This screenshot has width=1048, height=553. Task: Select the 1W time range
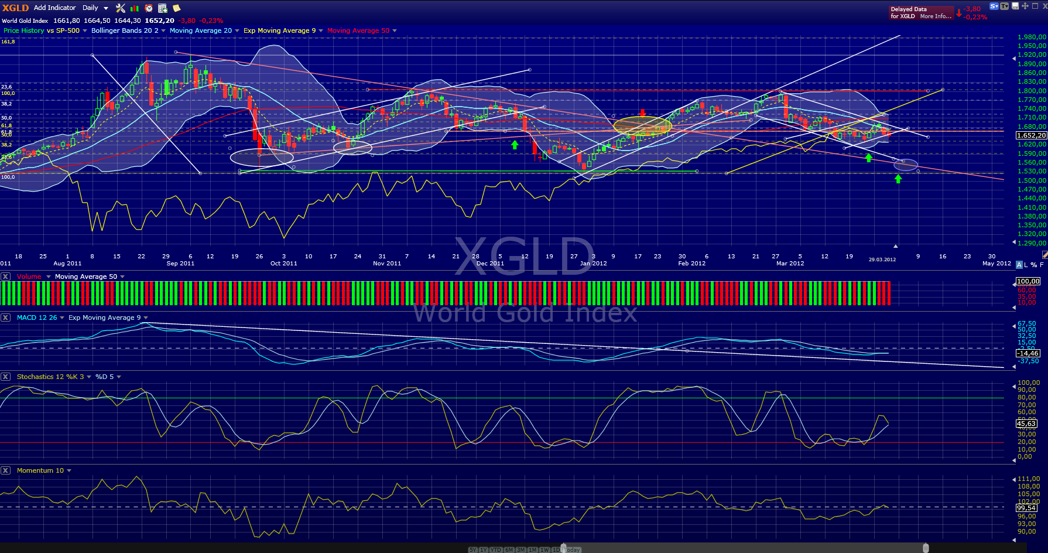(x=544, y=549)
